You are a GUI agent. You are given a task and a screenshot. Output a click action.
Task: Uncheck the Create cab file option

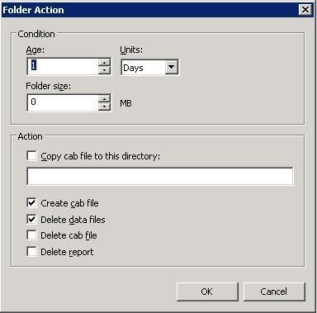(x=31, y=203)
